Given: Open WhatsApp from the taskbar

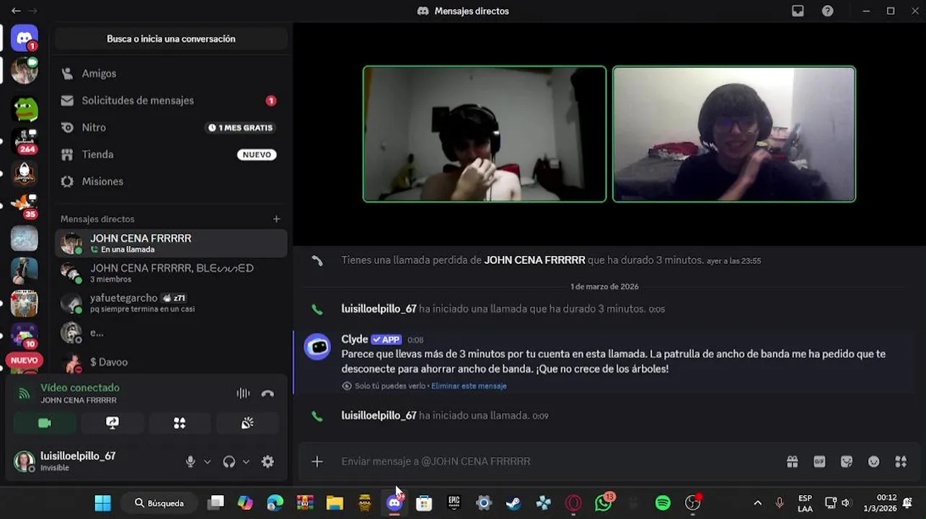Looking at the screenshot, I should pyautogui.click(x=604, y=503).
